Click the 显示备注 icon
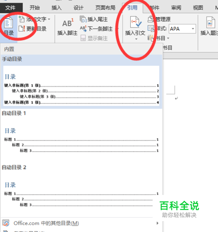218x232 pixels. 83,38
